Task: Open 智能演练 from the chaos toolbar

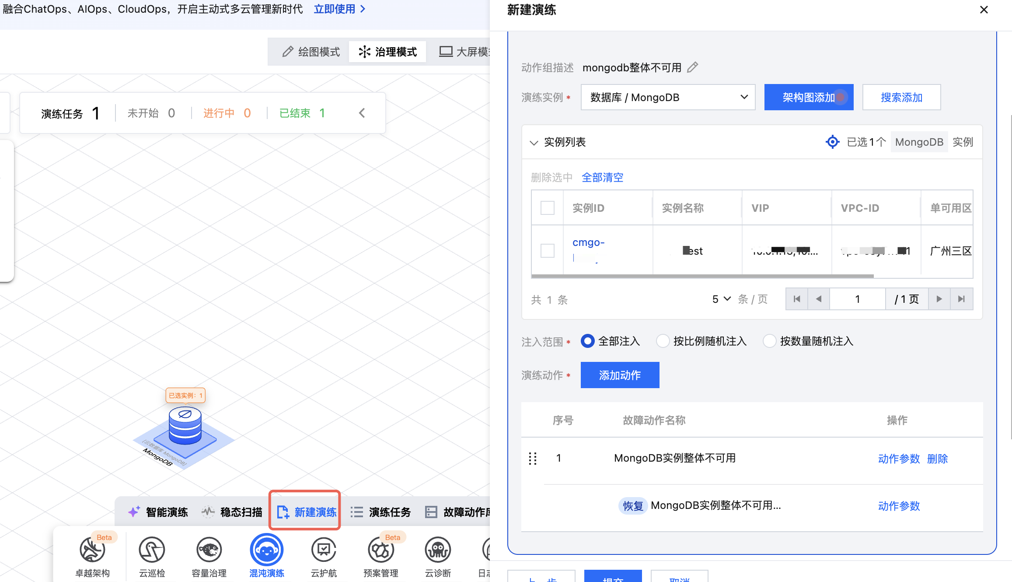Action: tap(158, 512)
